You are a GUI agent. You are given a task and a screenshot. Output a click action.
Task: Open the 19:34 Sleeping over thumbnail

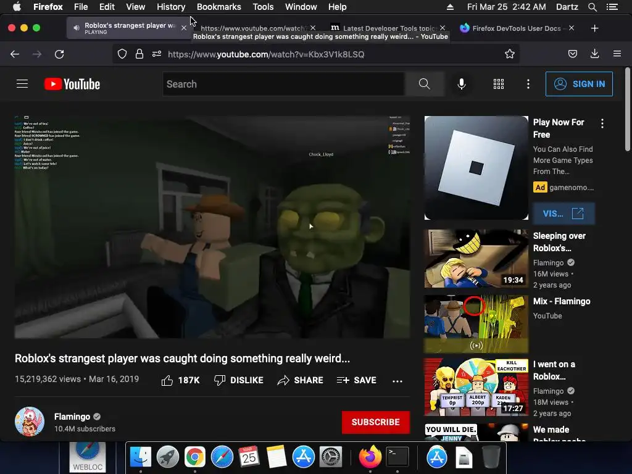(476, 259)
